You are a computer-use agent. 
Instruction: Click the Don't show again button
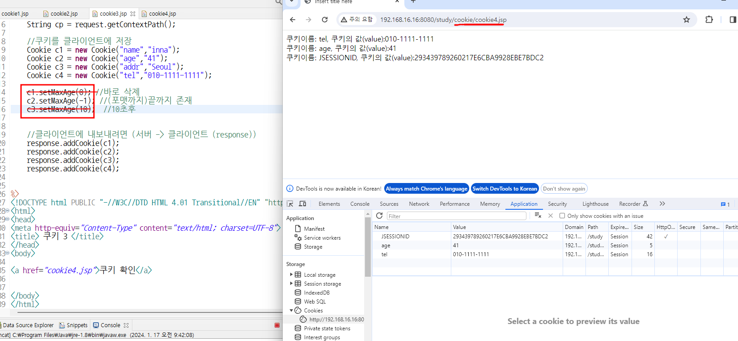coord(564,189)
